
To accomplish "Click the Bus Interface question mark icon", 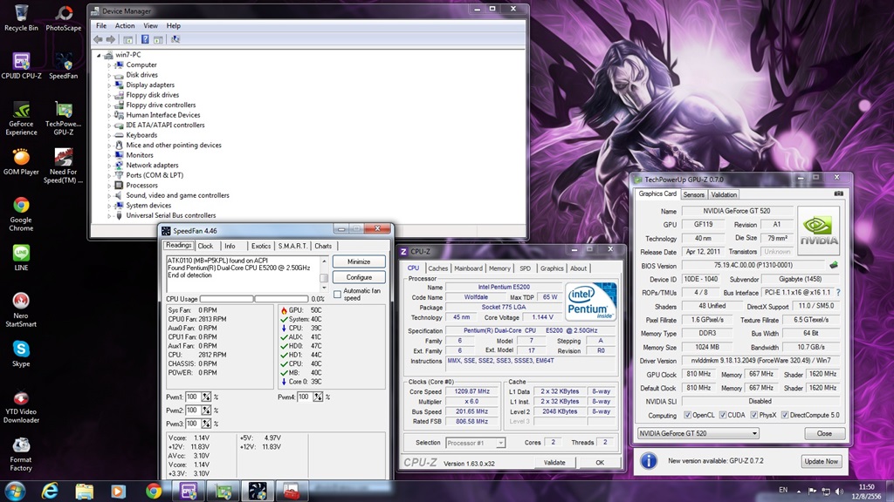I will point(838,293).
